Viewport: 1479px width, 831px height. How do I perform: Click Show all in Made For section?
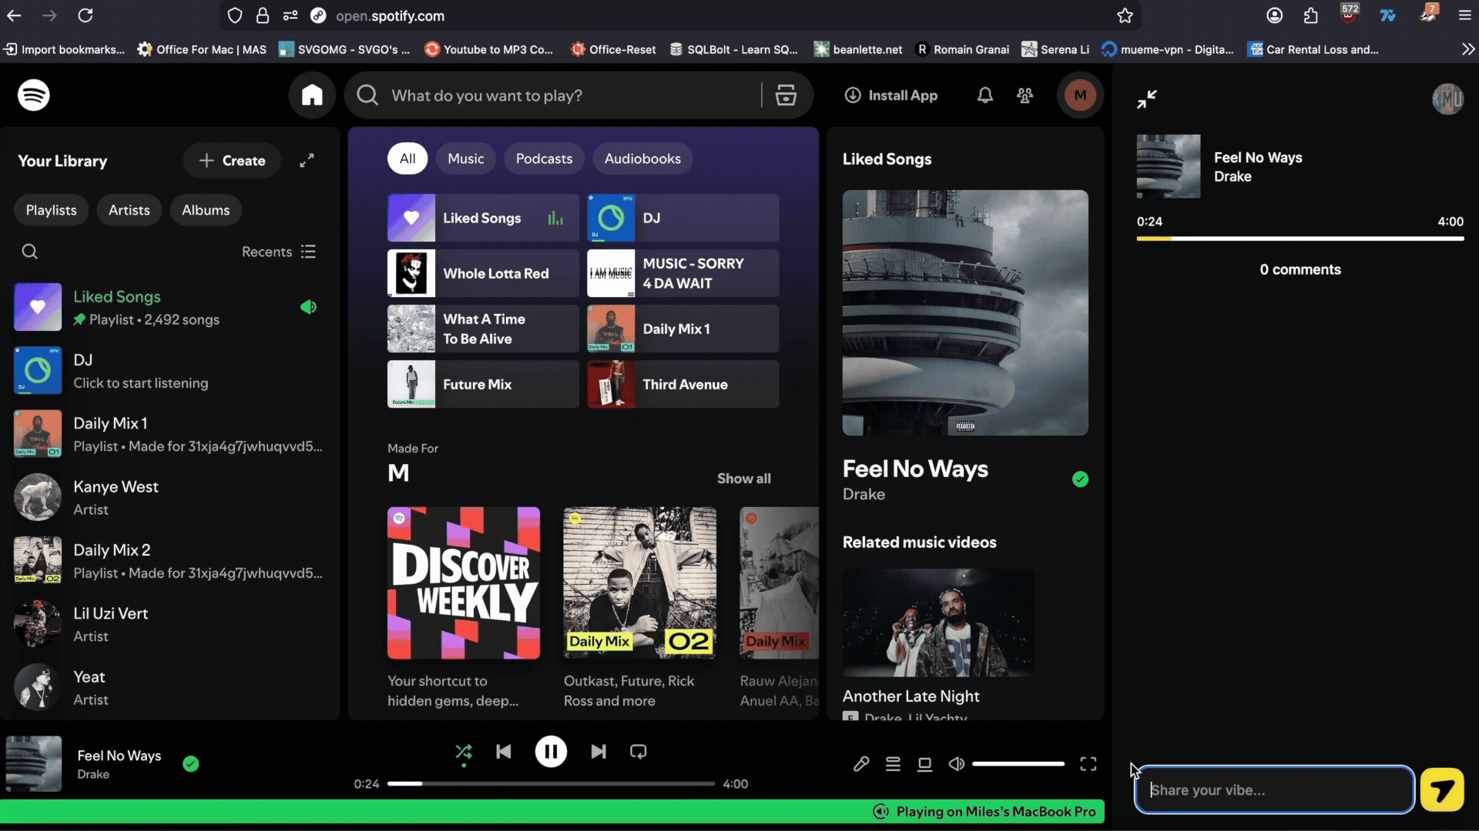coord(743,479)
